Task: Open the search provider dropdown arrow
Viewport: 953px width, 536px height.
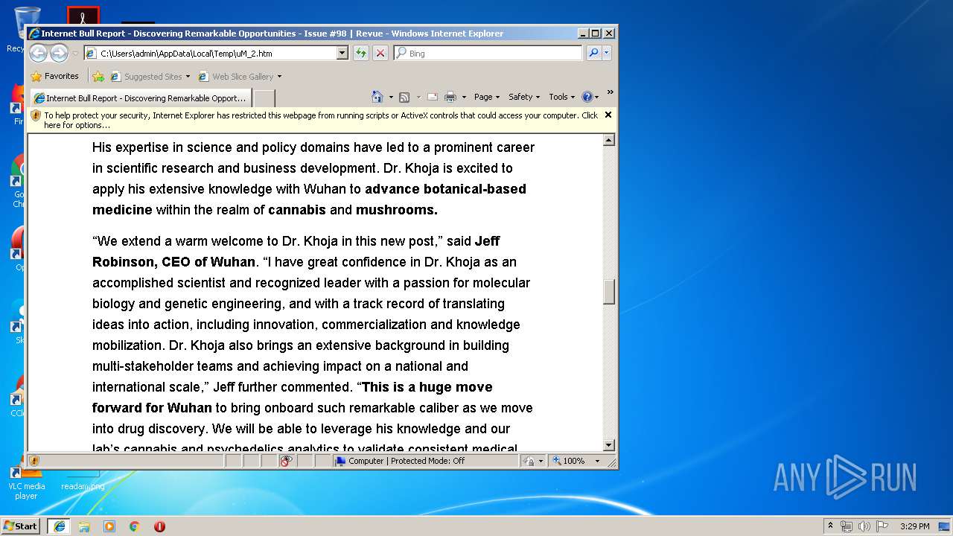Action: (607, 53)
